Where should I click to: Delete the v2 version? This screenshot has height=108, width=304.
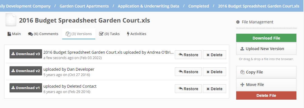tap(214, 72)
